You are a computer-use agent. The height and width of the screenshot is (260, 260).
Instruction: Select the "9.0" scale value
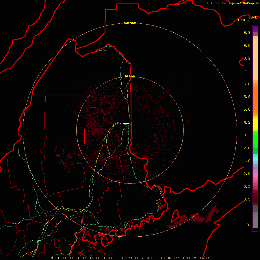pyautogui.click(x=247, y=45)
